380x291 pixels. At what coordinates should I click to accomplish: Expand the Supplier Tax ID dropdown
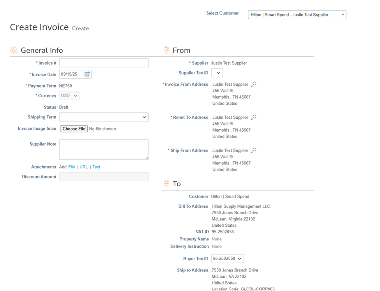(x=217, y=73)
